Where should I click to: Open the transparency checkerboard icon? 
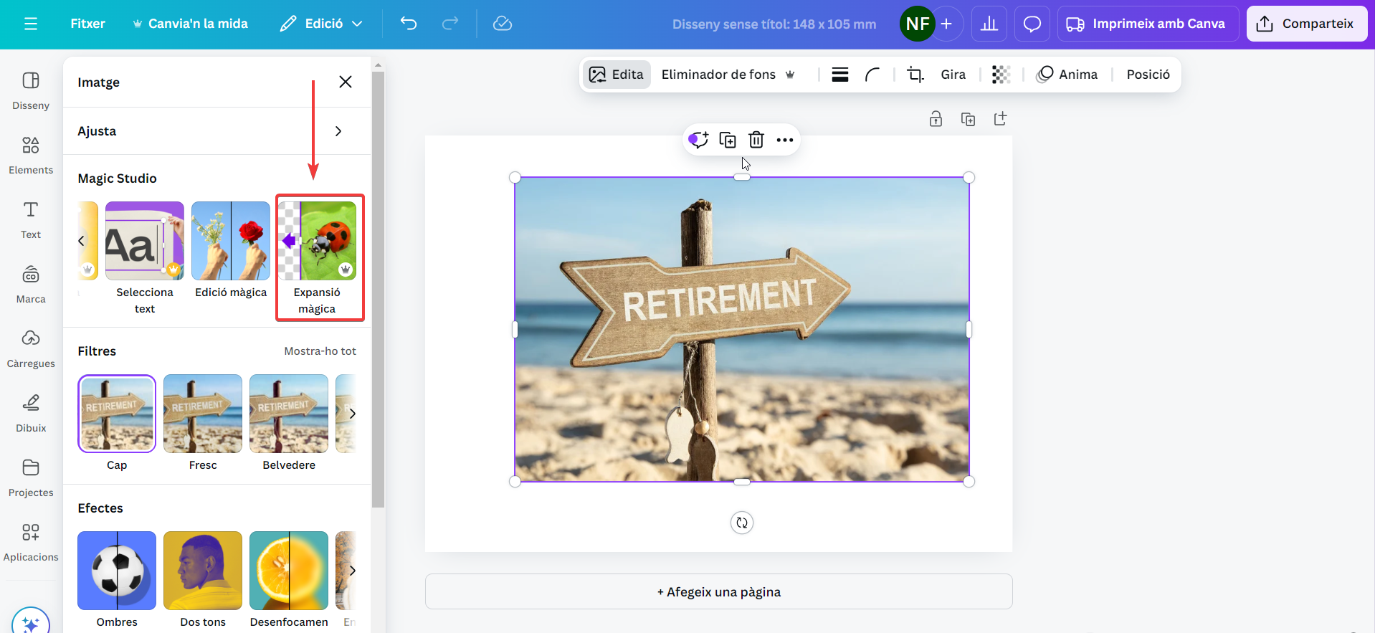[1001, 75]
